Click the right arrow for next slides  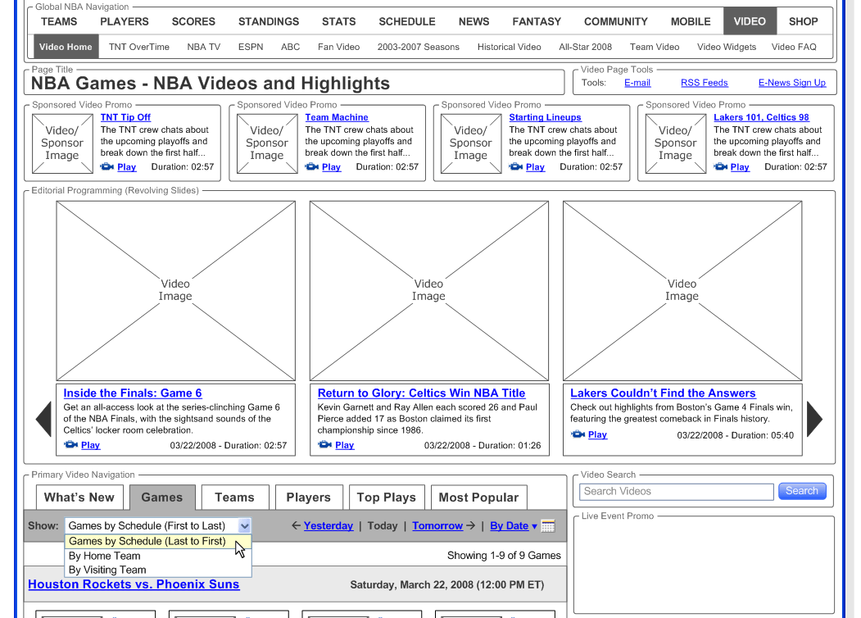pos(815,418)
